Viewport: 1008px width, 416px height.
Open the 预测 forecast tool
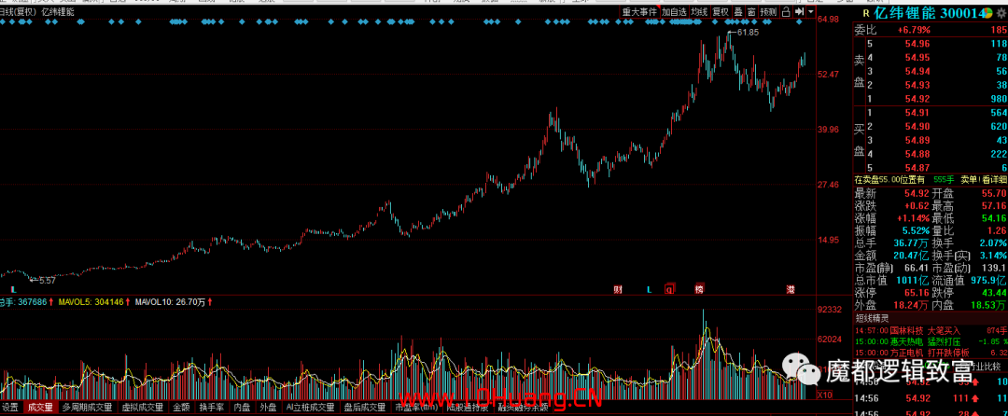[768, 12]
